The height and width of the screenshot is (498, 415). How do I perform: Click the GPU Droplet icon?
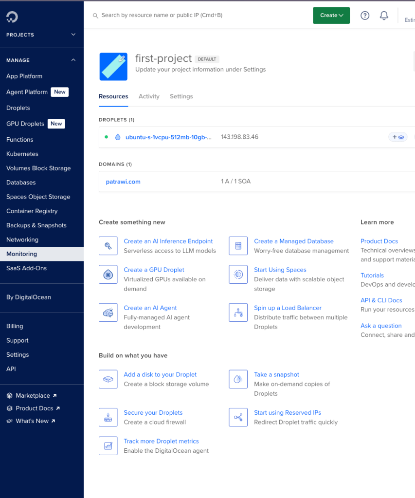[x=108, y=275]
